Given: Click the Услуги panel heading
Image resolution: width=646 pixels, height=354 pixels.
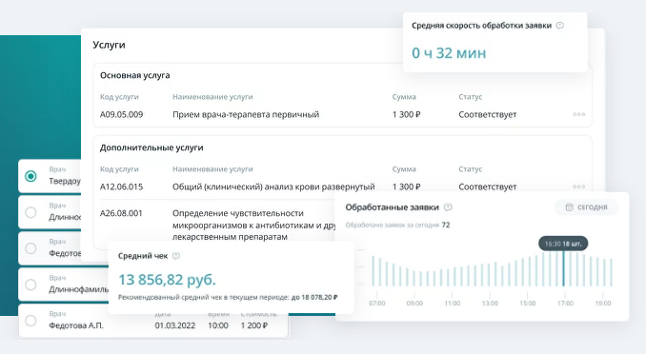Looking at the screenshot, I should point(109,45).
